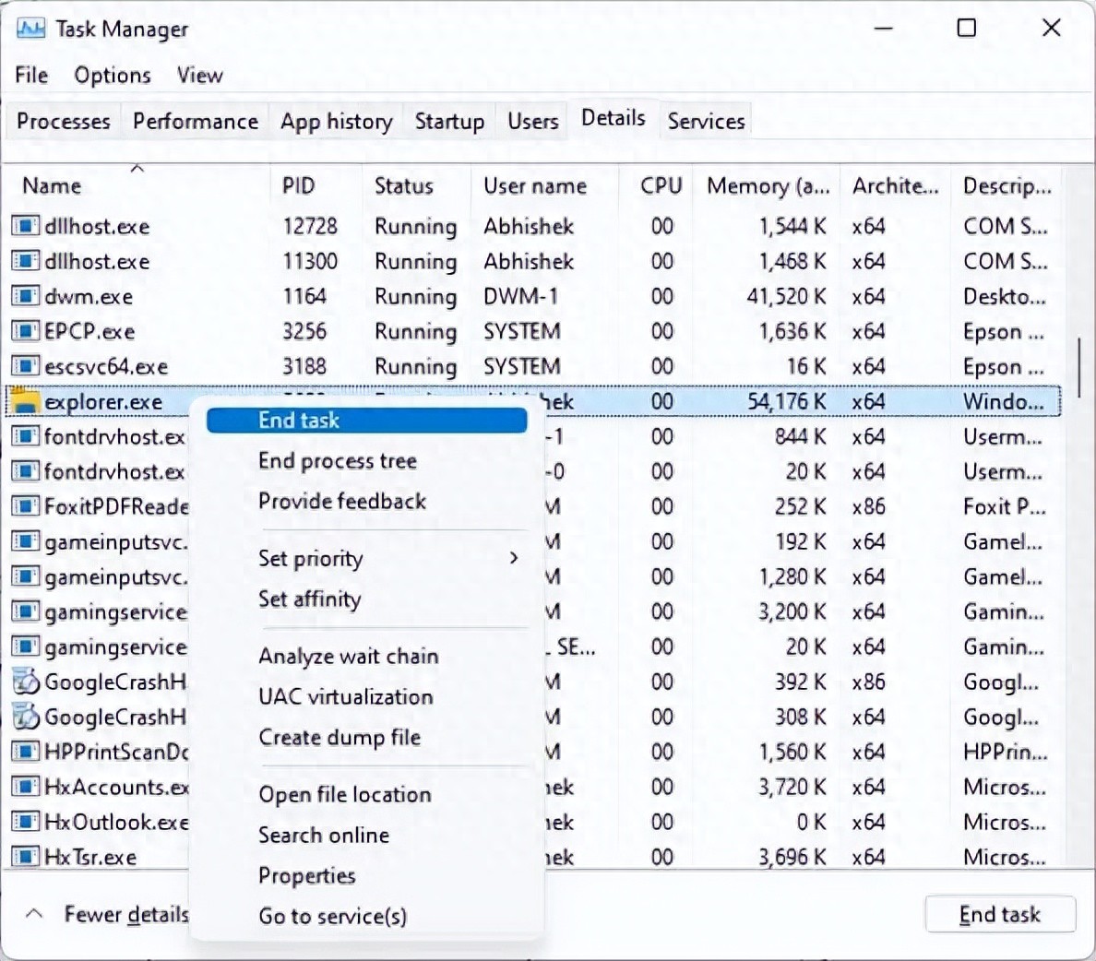Switch to the Users tab

(x=533, y=121)
